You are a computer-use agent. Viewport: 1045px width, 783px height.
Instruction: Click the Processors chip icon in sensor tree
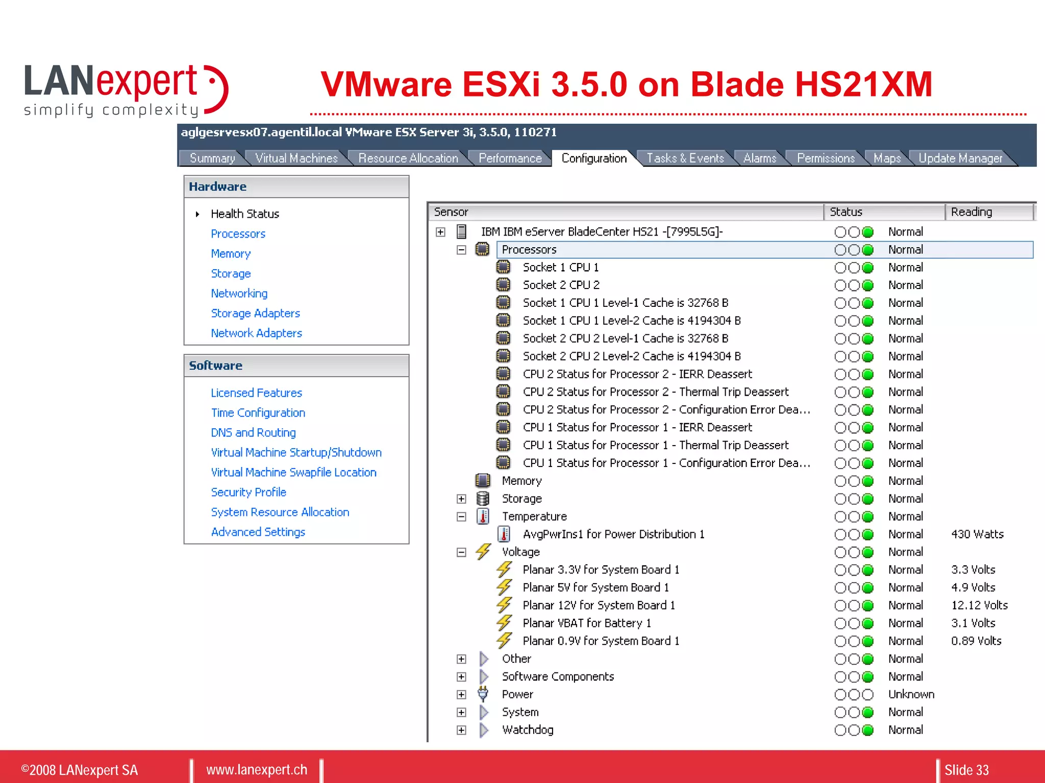(482, 250)
